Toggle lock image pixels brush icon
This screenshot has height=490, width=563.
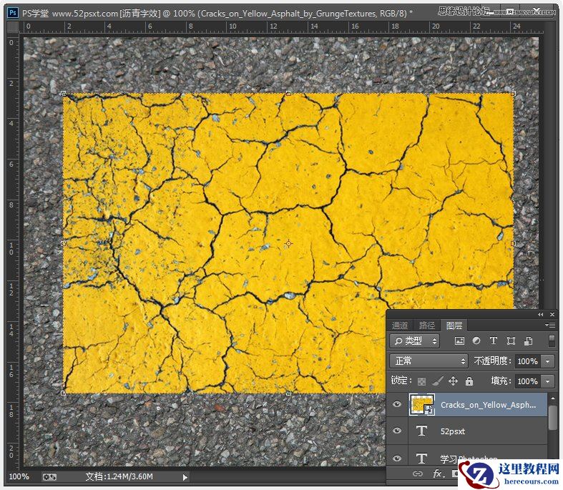(437, 381)
